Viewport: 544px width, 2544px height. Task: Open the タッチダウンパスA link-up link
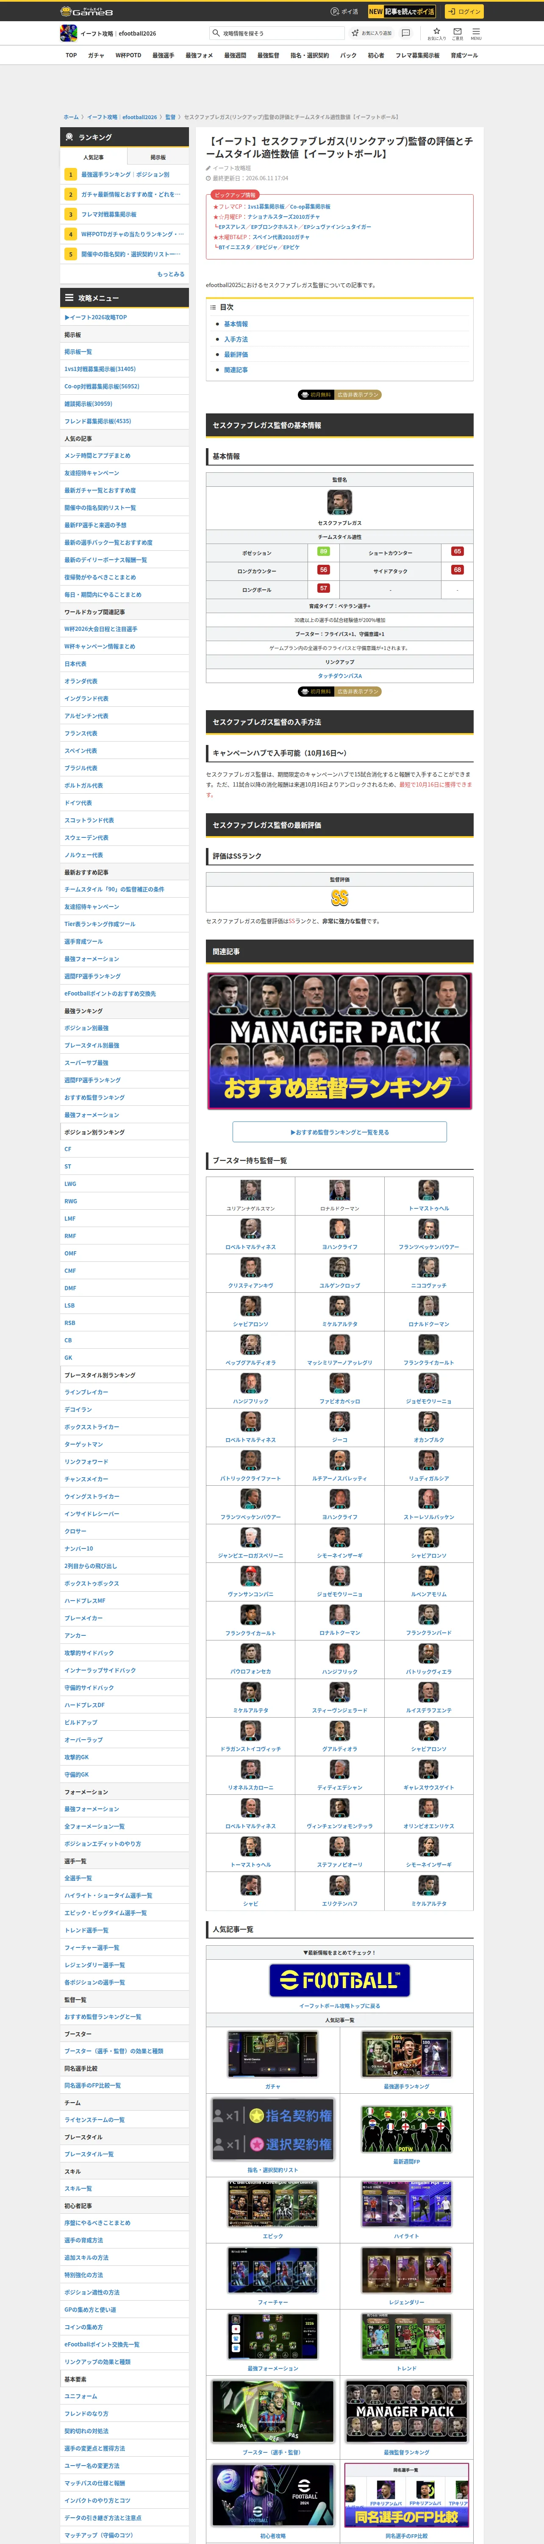tap(340, 675)
